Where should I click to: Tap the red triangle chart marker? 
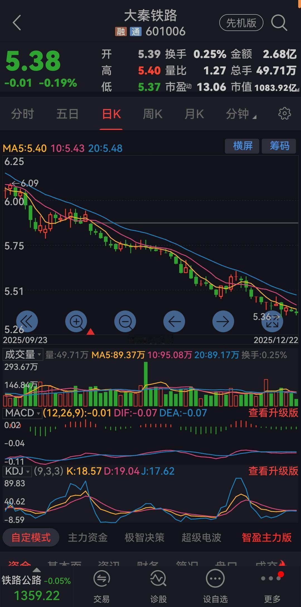pos(91,331)
